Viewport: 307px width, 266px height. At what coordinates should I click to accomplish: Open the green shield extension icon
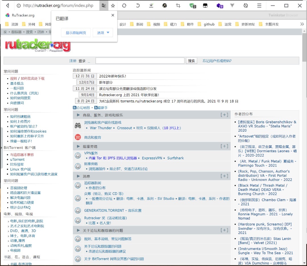click(x=193, y=6)
